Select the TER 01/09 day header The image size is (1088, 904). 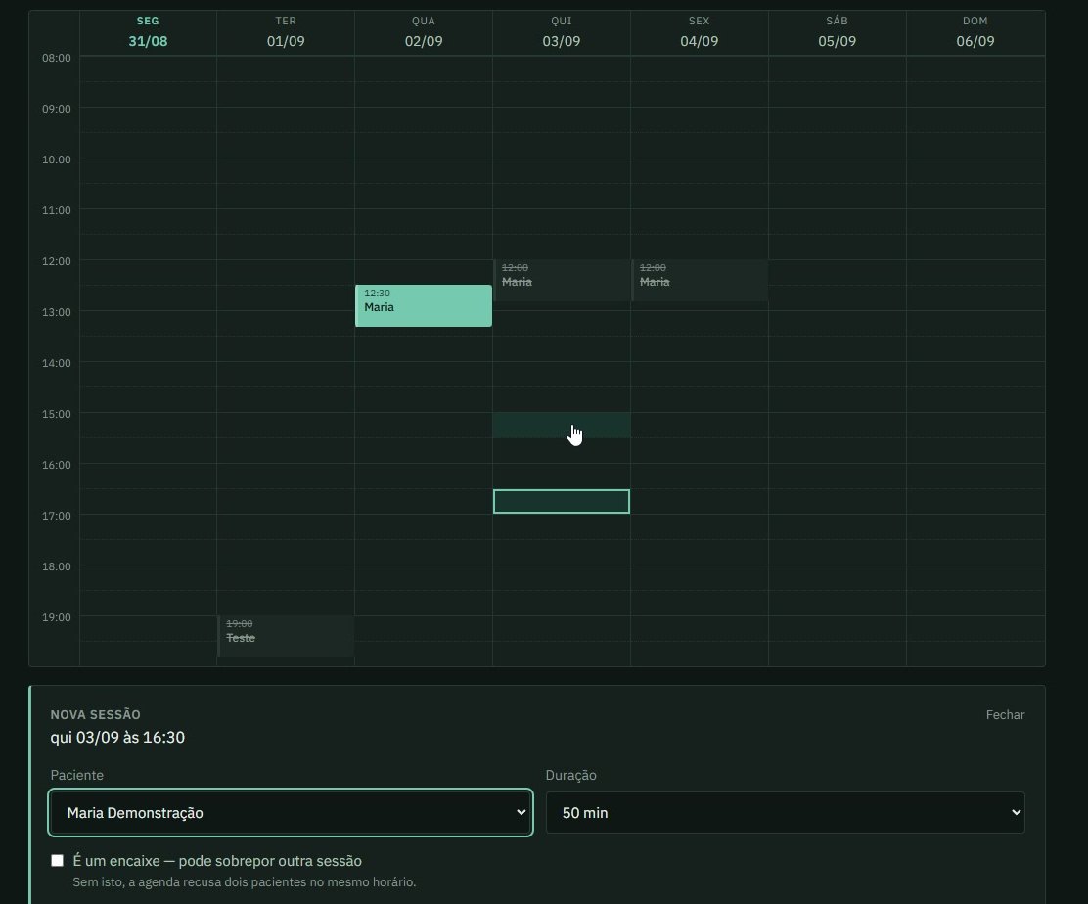click(x=286, y=32)
